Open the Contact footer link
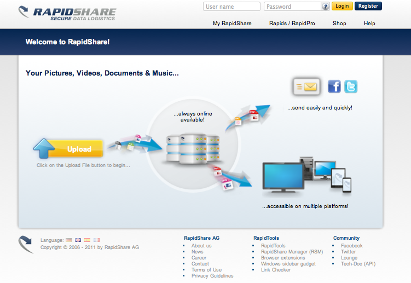Viewport: 411px width, 283px height. click(200, 264)
